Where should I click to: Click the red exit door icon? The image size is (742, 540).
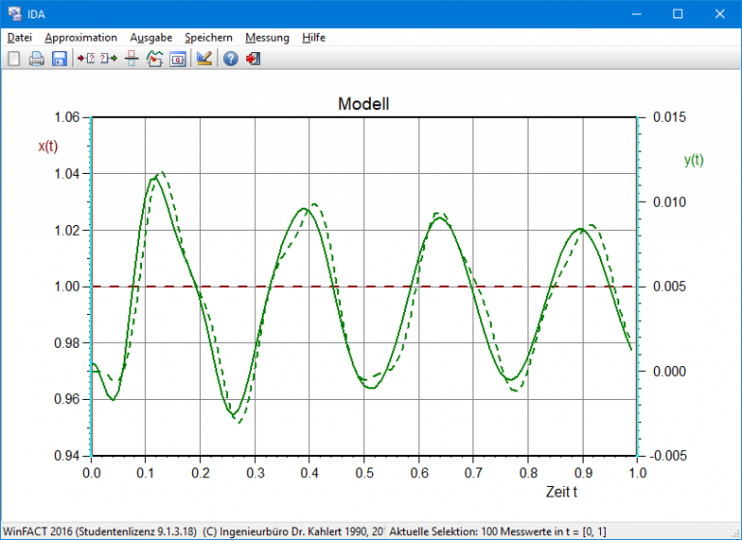tap(253, 59)
